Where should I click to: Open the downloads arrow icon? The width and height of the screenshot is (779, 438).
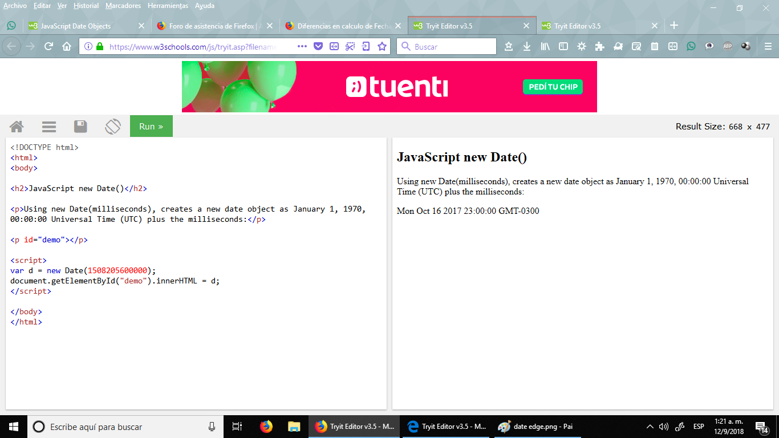click(x=527, y=47)
